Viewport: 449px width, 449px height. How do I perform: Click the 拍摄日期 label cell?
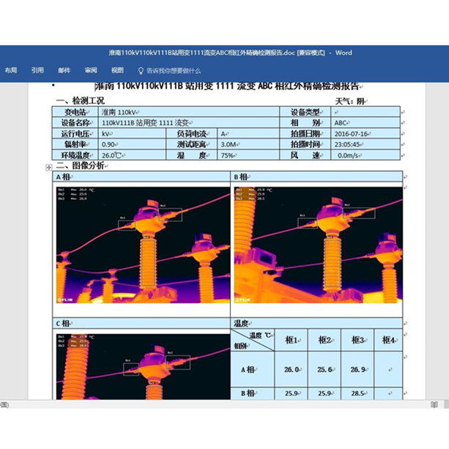click(305, 134)
